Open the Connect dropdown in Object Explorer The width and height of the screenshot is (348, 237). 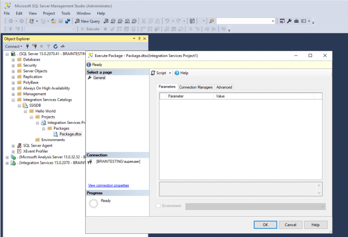click(x=14, y=46)
